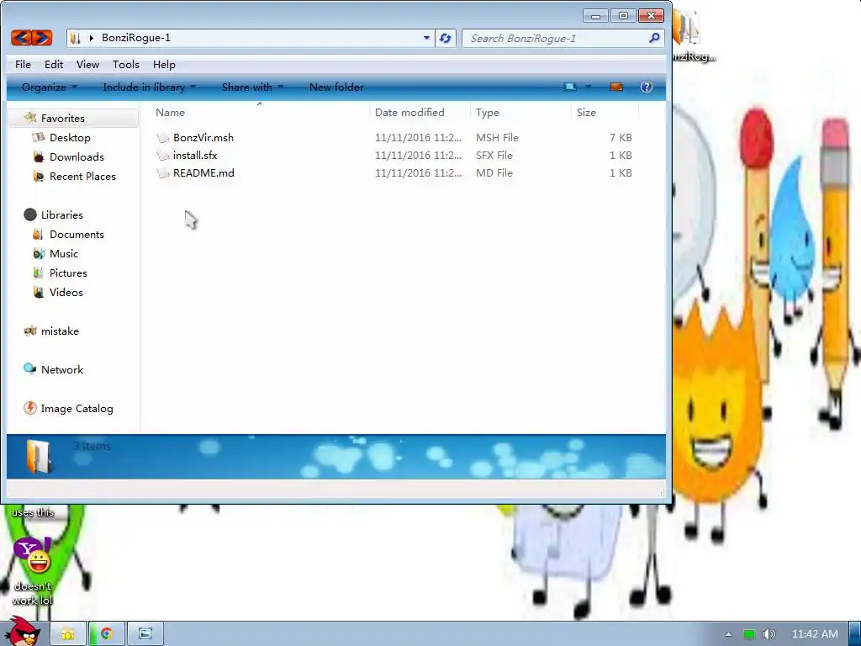Click the Recent Places sidebar icon

pyautogui.click(x=39, y=177)
